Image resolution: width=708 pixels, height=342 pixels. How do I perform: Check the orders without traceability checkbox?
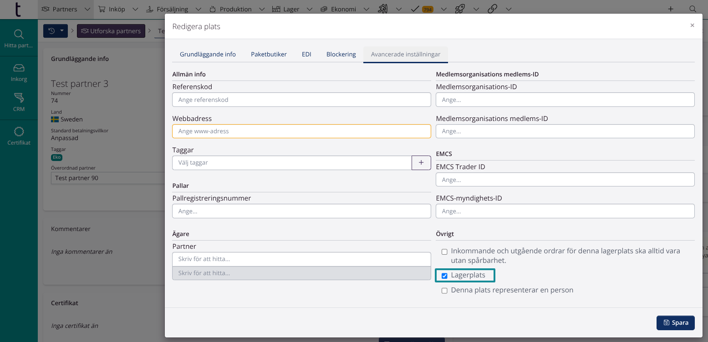tap(444, 251)
